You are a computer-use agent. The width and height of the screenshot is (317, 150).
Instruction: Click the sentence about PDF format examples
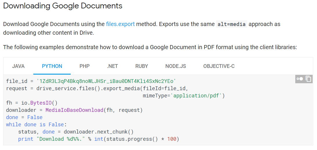coord(150,47)
